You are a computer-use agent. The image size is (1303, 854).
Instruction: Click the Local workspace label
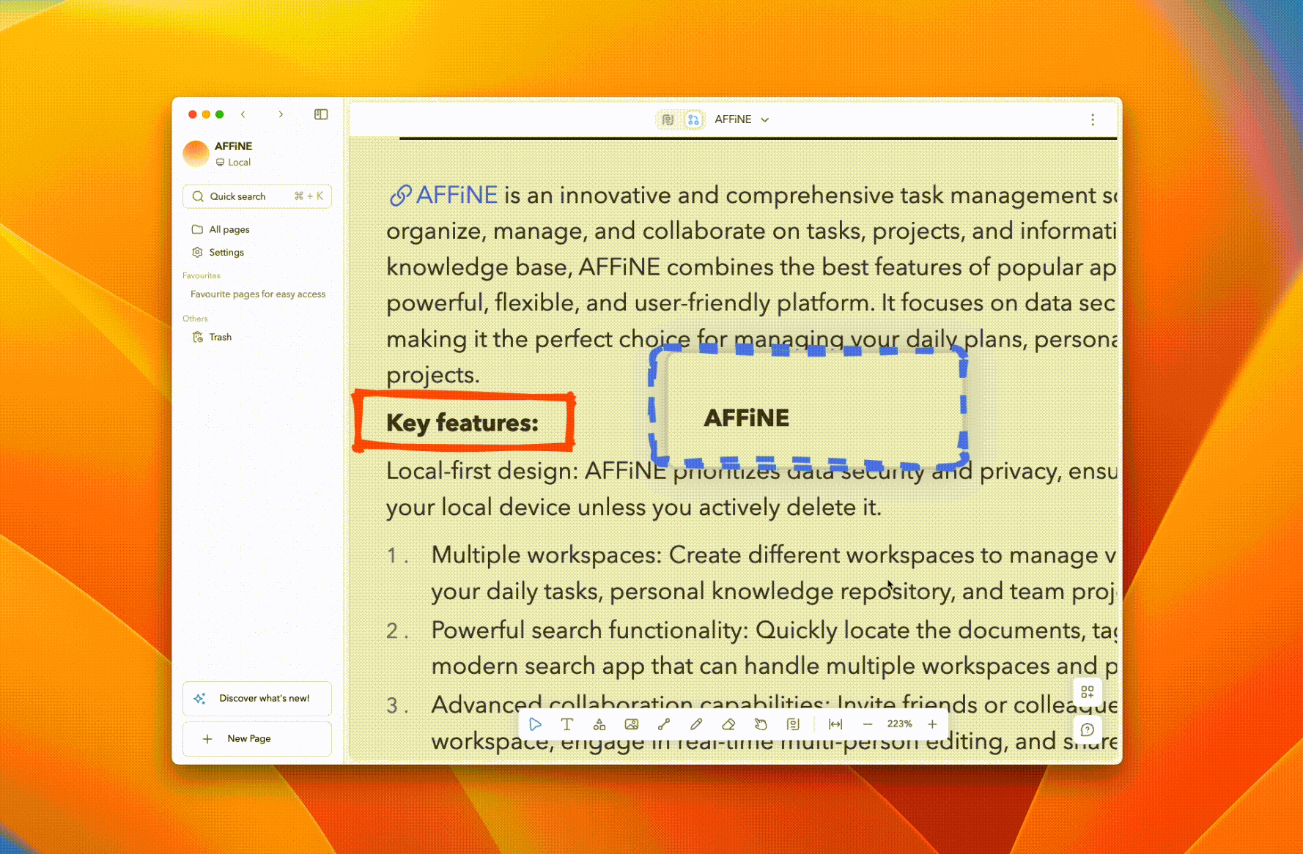coord(233,163)
